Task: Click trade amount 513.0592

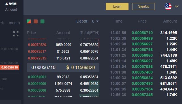Action: point(169,78)
